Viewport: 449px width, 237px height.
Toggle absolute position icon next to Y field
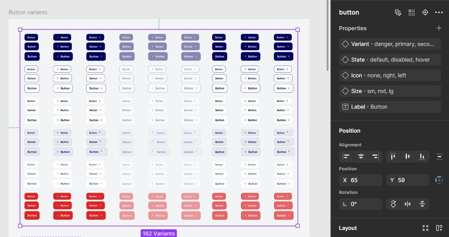(x=439, y=180)
